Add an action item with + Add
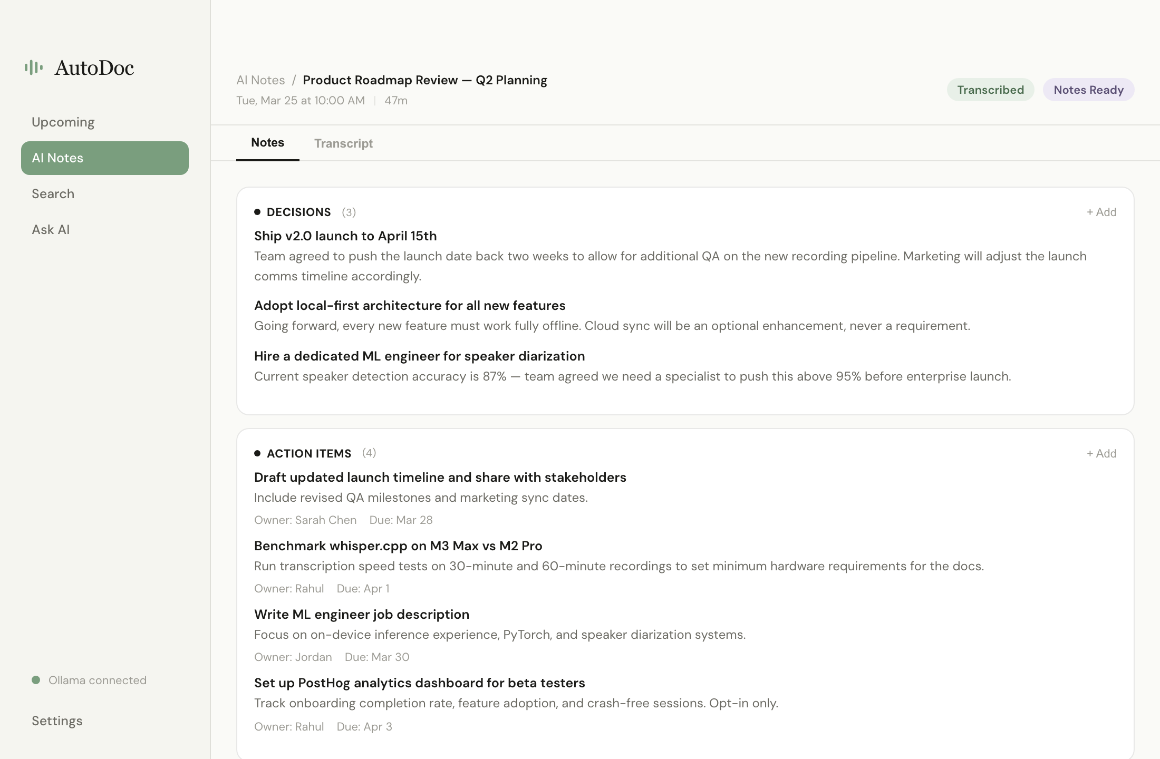 click(x=1101, y=453)
